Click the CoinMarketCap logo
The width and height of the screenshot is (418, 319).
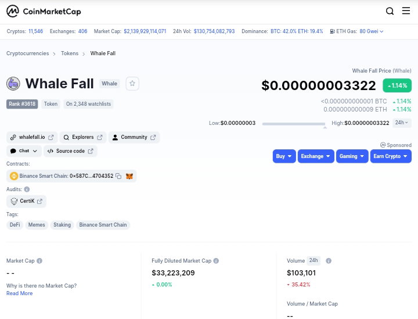click(44, 11)
